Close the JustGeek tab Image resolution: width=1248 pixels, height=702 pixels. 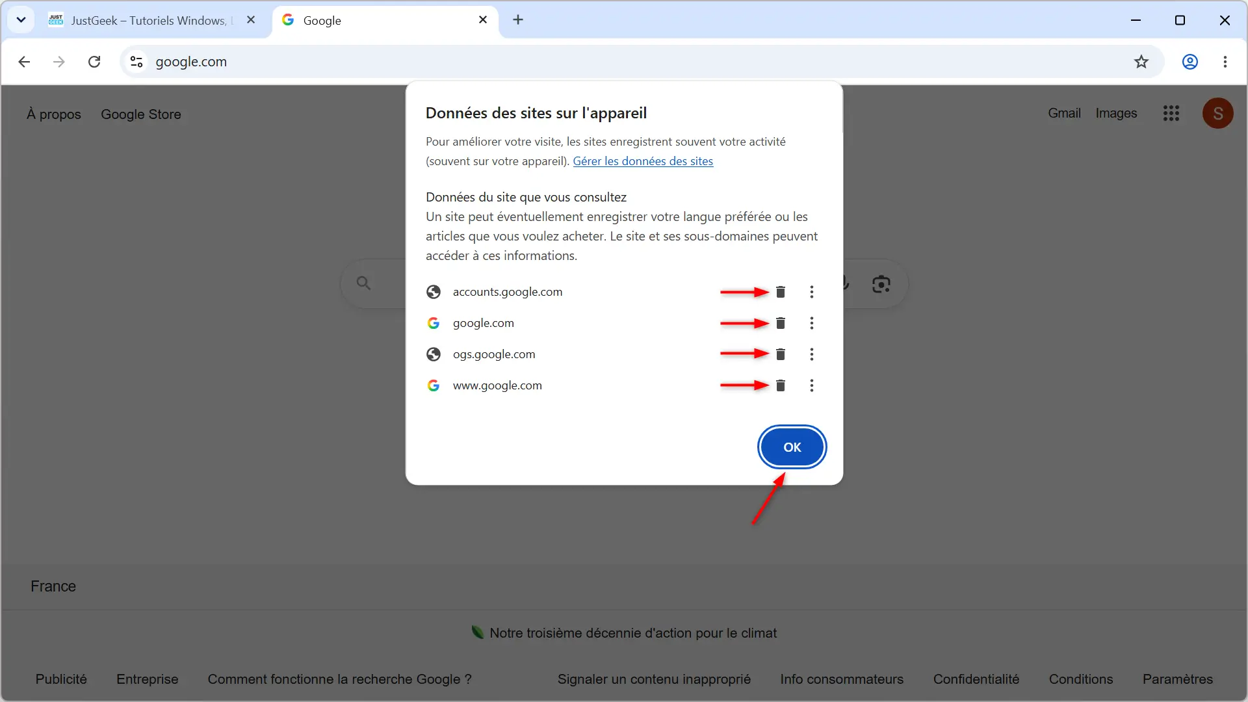(x=251, y=20)
